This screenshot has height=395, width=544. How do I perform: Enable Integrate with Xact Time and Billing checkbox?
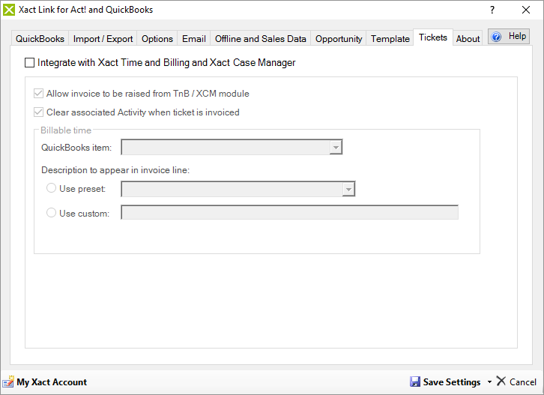[29, 63]
